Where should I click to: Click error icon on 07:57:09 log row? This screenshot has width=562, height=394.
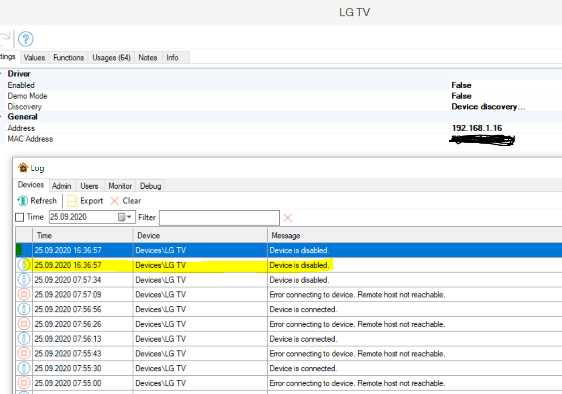[x=24, y=295]
